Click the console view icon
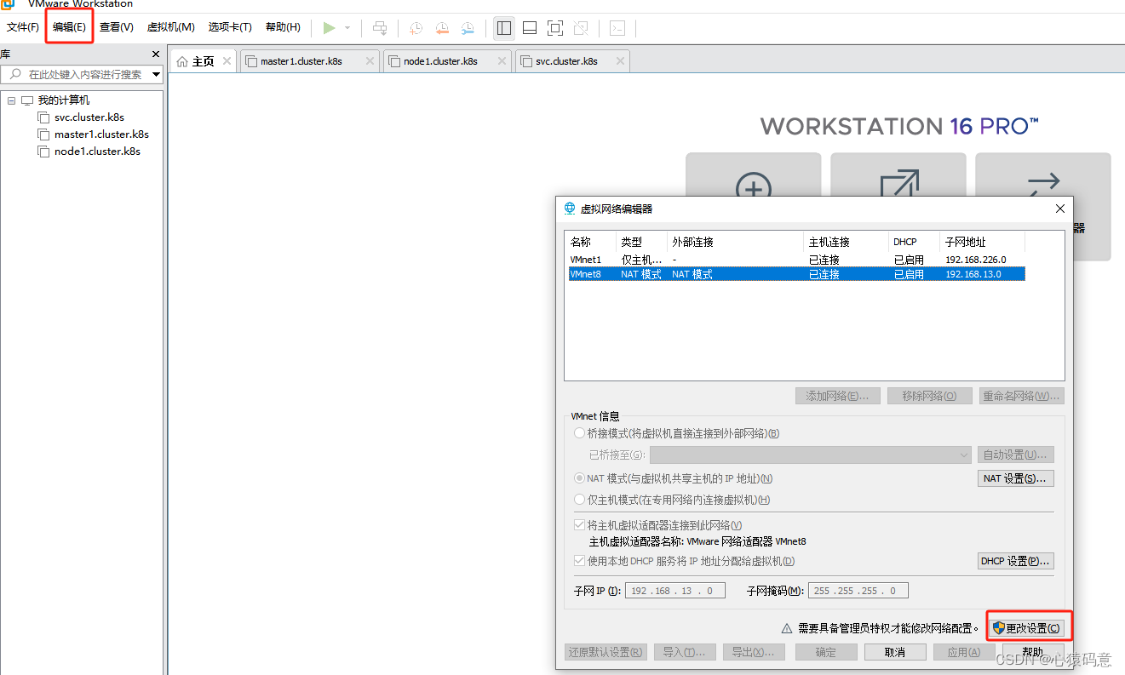 point(618,28)
